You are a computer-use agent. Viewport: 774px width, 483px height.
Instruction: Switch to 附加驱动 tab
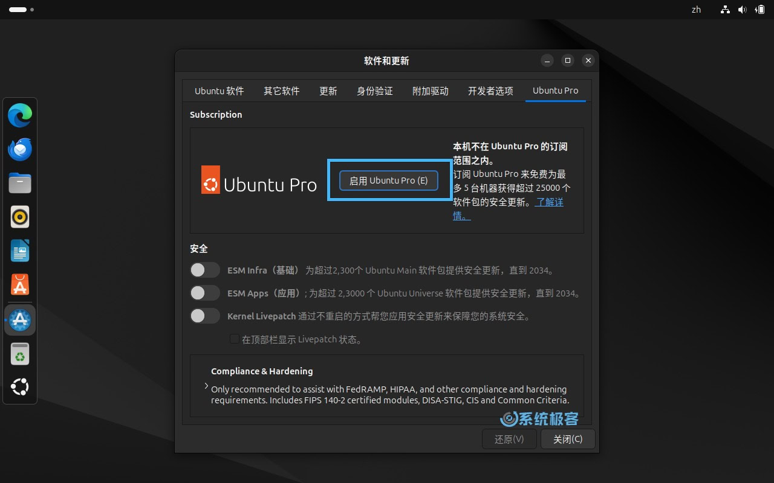click(431, 91)
